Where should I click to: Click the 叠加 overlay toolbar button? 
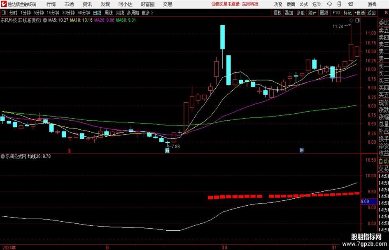[x=289, y=13]
